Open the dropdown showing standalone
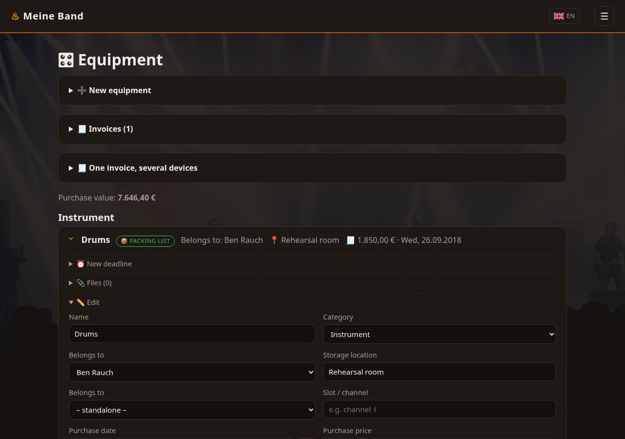 pos(192,410)
